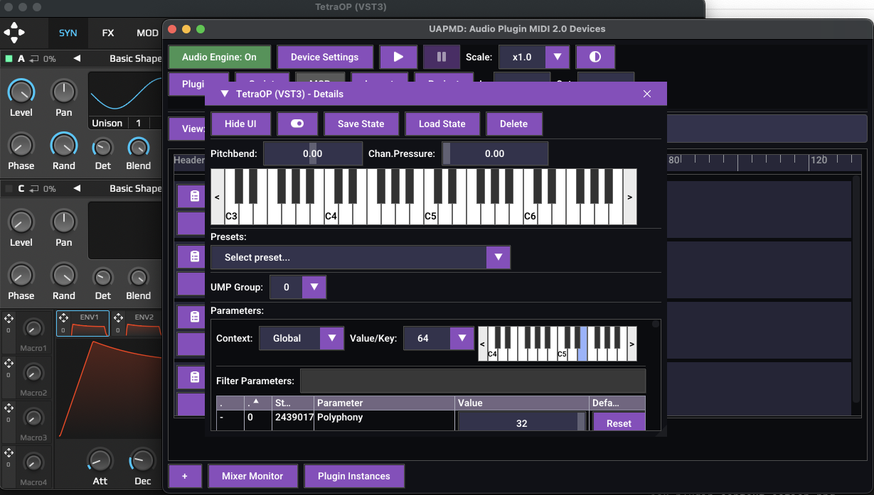
Task: Open Device Settings
Action: click(x=325, y=57)
